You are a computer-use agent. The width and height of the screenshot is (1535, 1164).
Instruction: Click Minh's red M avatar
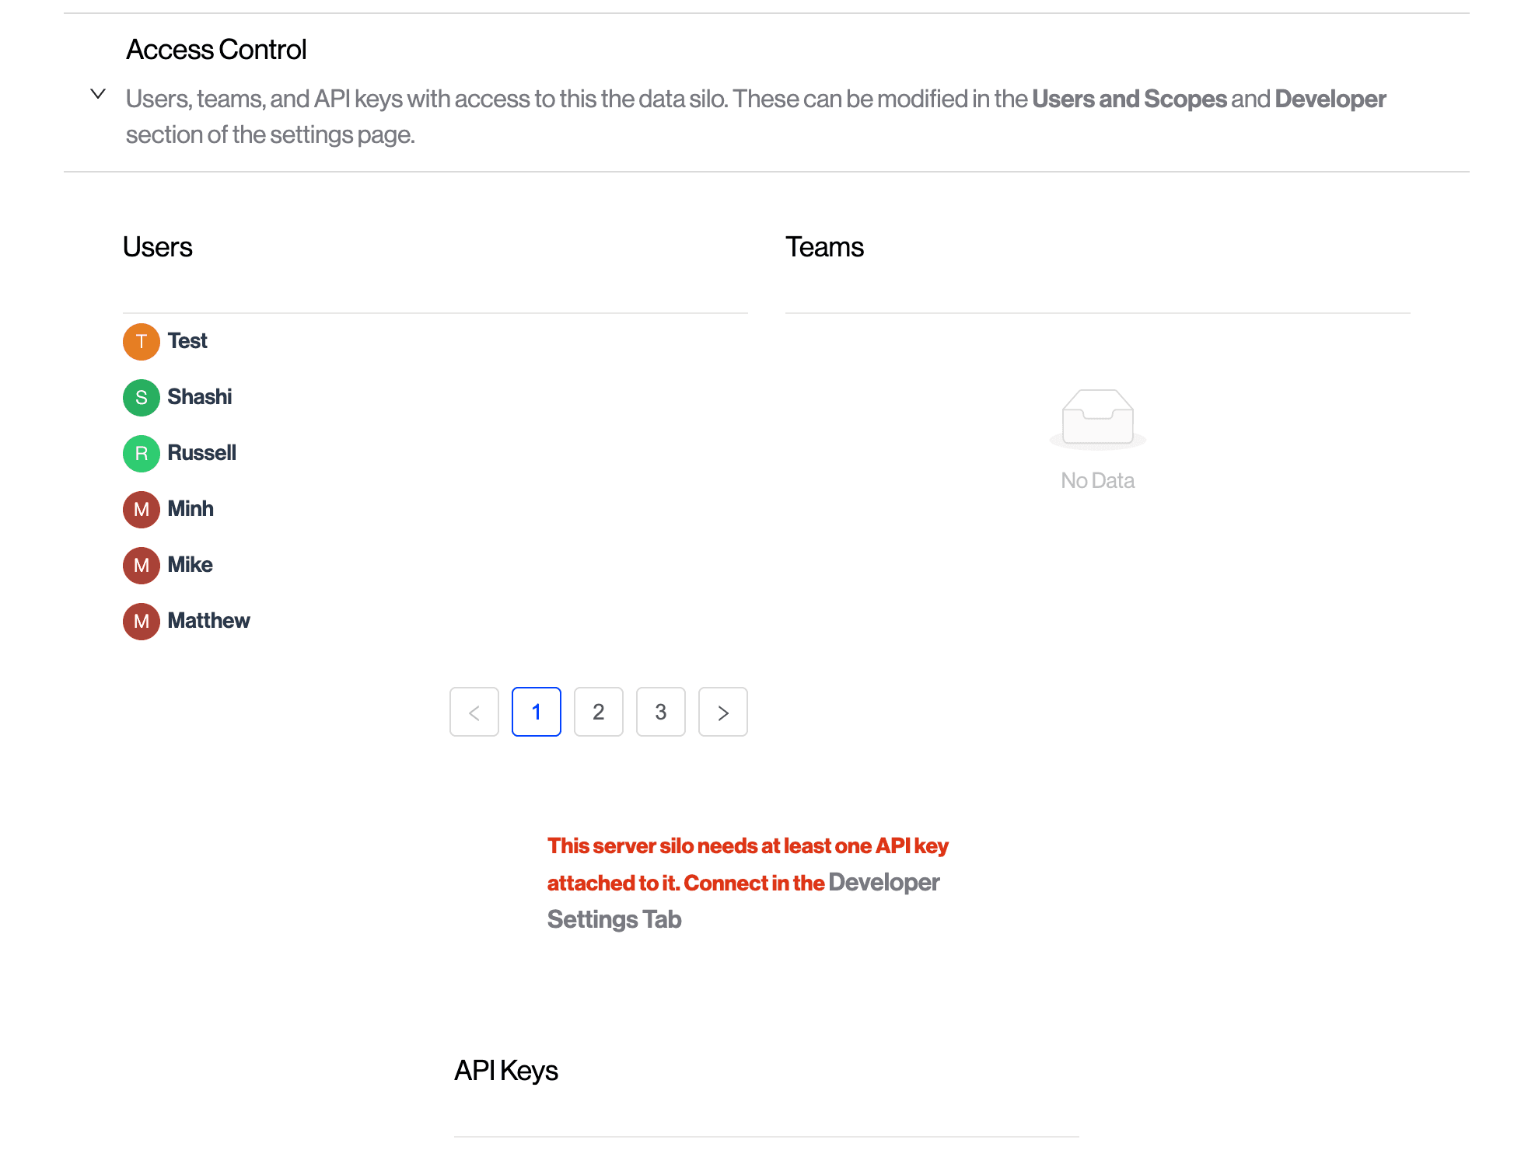point(142,510)
